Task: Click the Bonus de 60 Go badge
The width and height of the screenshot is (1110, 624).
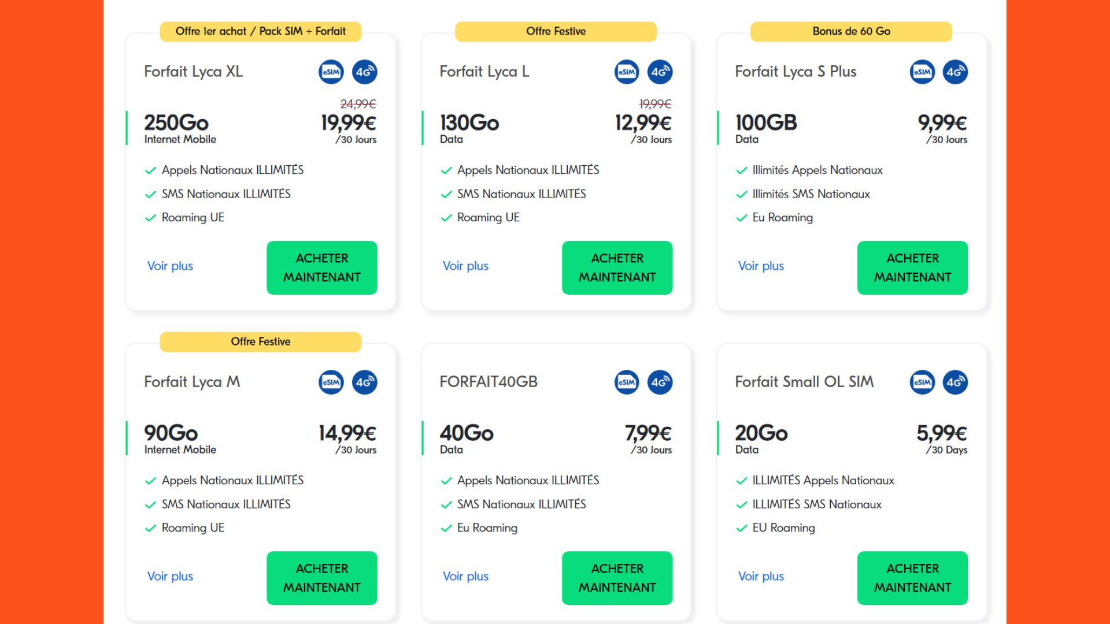Action: pyautogui.click(x=851, y=31)
